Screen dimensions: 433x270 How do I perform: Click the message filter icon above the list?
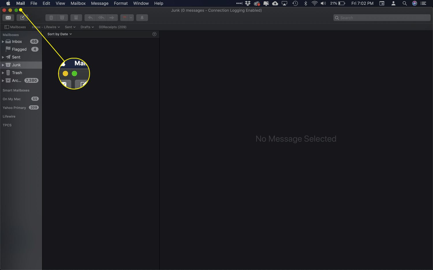pyautogui.click(x=154, y=34)
